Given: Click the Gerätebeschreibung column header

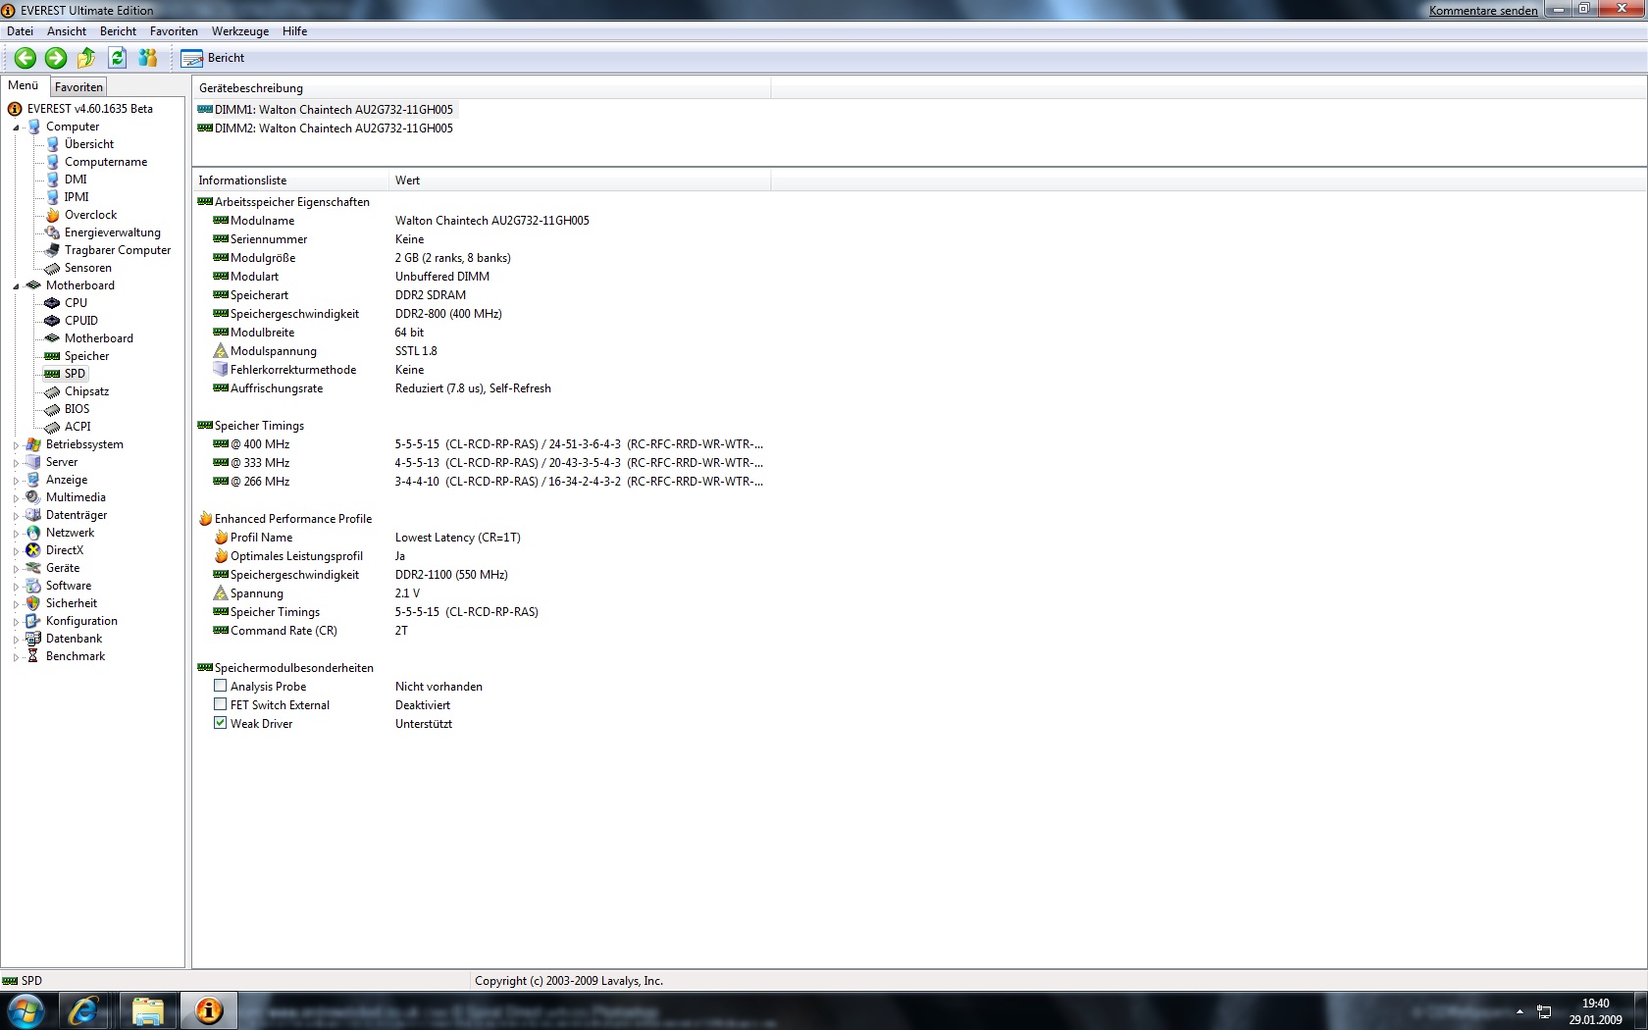Looking at the screenshot, I should tap(482, 88).
